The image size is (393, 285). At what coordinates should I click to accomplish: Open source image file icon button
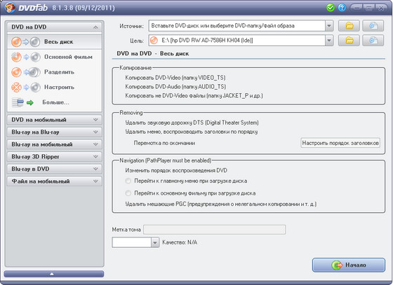(373, 26)
